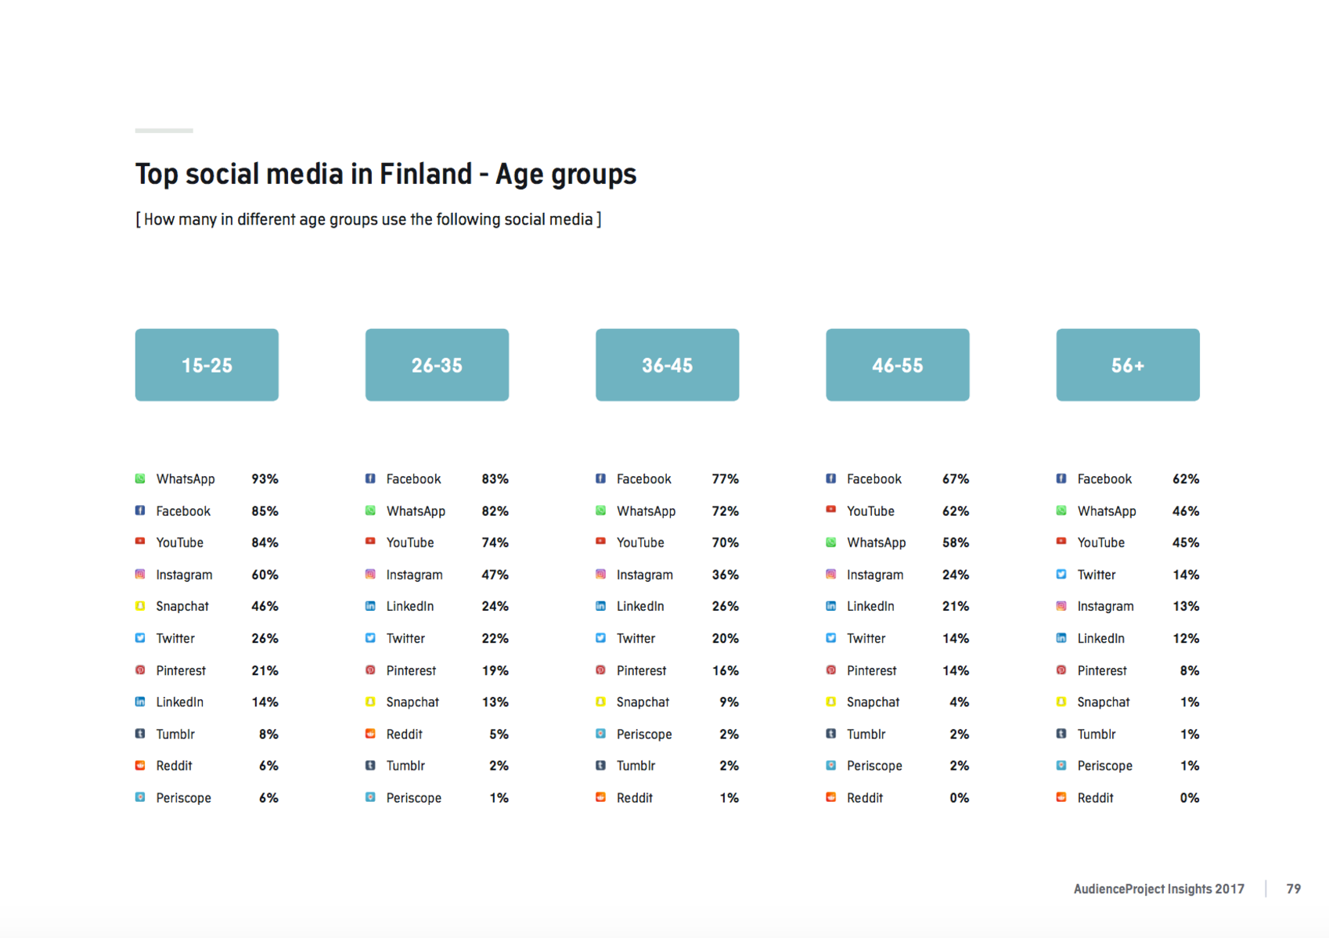The height and width of the screenshot is (938, 1329).
Task: Select the 46-55 age group box
Action: click(x=897, y=365)
